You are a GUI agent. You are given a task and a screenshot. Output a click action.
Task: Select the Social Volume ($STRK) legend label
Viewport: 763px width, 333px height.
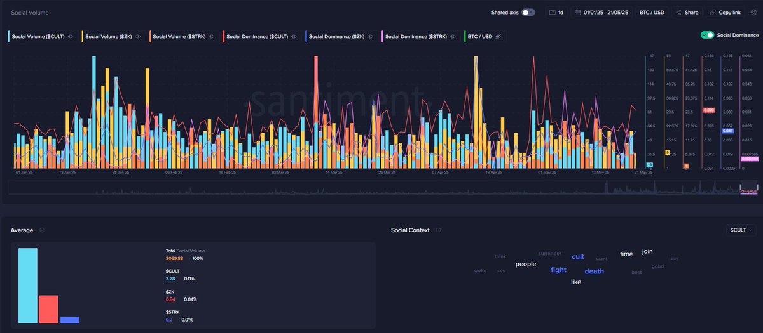[178, 37]
